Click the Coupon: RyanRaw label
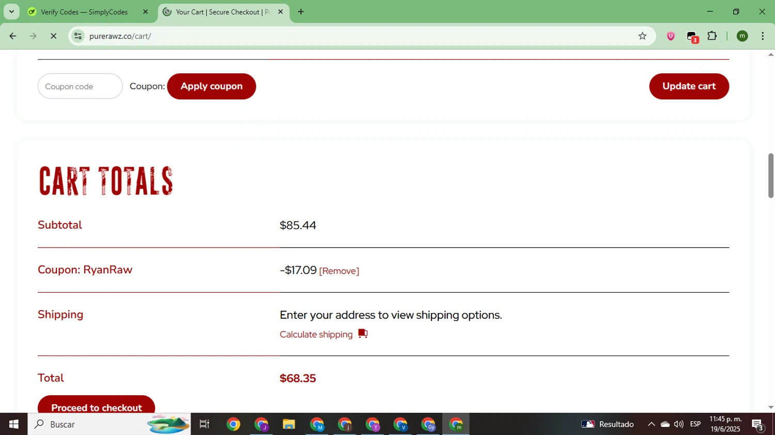This screenshot has height=435, width=775. click(85, 270)
